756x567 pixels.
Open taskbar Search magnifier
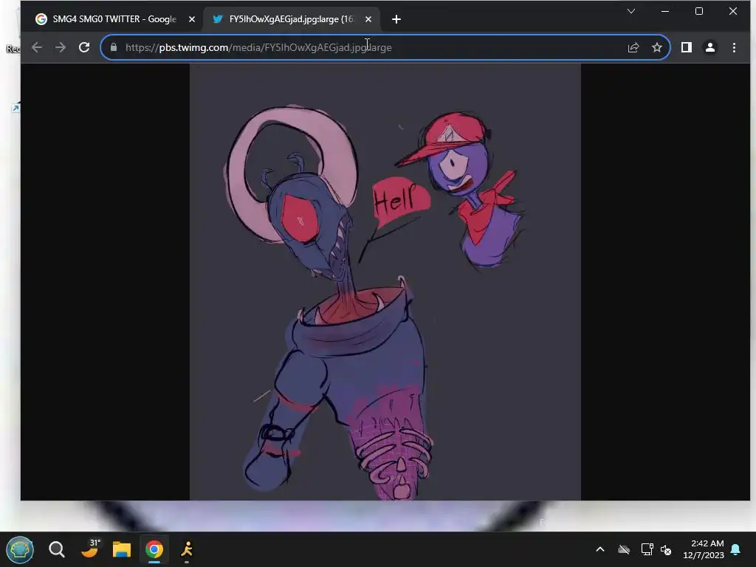click(x=56, y=549)
